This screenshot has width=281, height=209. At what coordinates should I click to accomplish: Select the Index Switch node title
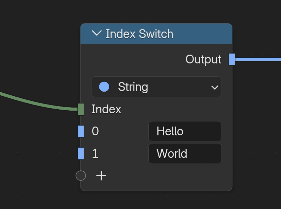coord(140,34)
